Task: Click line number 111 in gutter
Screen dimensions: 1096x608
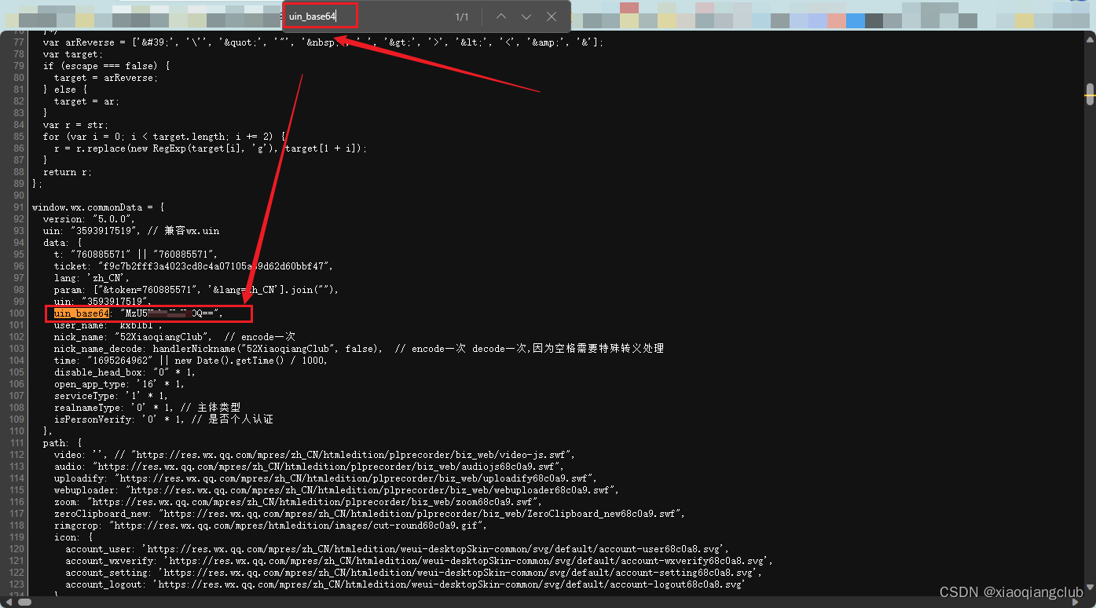Action: pyautogui.click(x=16, y=443)
